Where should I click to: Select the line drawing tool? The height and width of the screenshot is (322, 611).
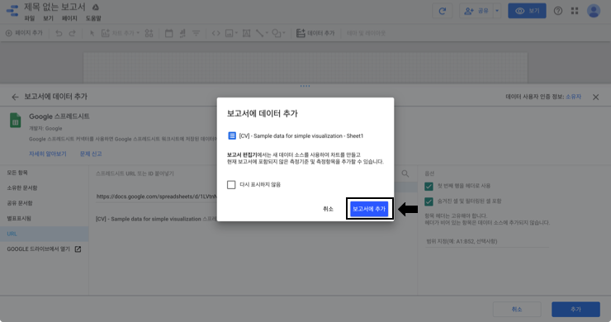coord(259,34)
